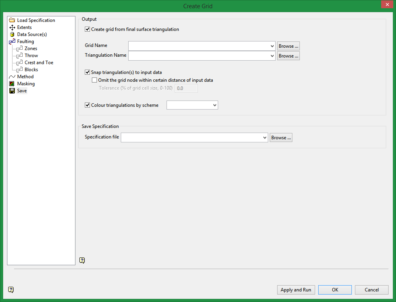Click the Save floppy disk icon

tap(12, 91)
